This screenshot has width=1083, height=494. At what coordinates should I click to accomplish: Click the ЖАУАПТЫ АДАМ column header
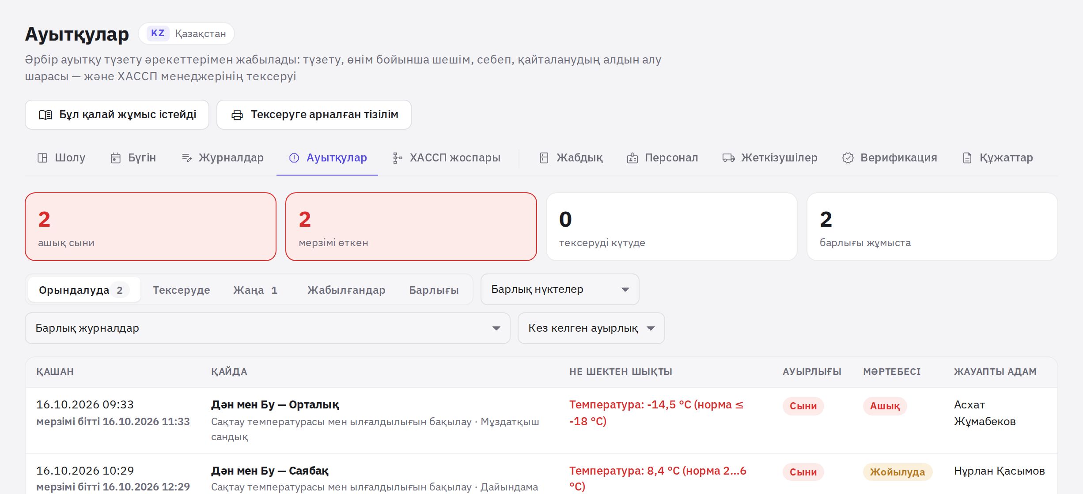(995, 372)
